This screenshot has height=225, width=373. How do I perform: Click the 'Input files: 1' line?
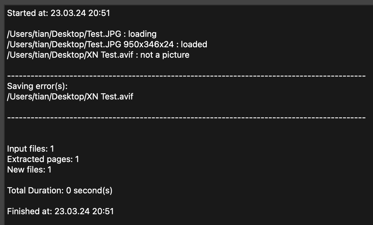pyautogui.click(x=30, y=149)
